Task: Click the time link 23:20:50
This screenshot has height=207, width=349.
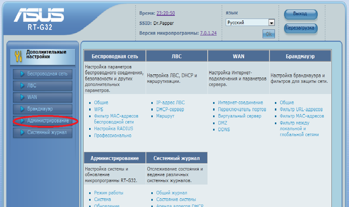Action: (166, 13)
